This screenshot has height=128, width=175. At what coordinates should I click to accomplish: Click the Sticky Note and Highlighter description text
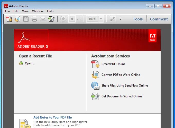click(x=60, y=124)
